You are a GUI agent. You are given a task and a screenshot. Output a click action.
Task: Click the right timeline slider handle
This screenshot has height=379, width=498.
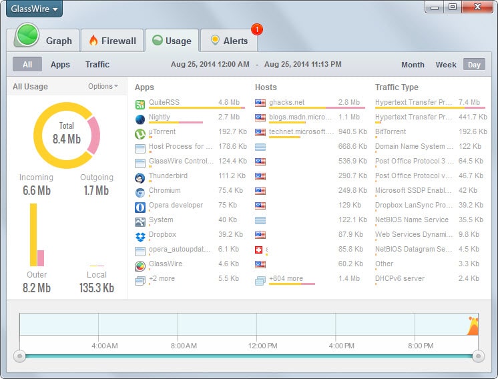point(479,356)
